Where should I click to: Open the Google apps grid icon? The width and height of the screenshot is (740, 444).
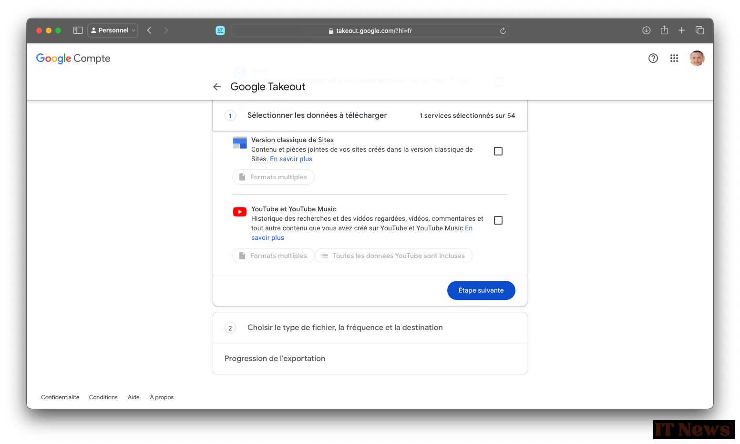(674, 58)
